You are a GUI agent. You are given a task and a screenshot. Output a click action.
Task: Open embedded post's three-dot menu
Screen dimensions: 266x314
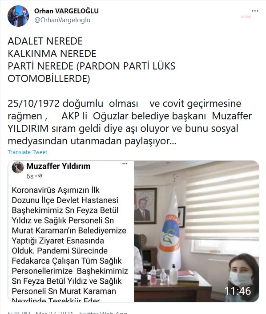coord(125,164)
